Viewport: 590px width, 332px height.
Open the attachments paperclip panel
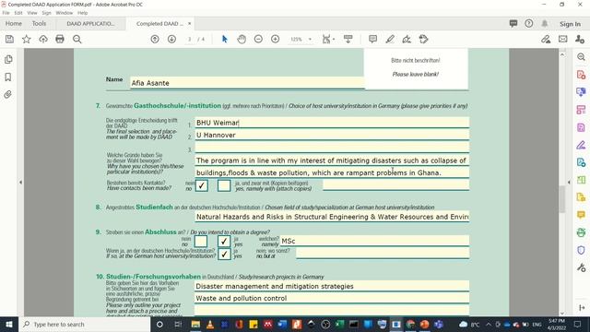point(8,94)
